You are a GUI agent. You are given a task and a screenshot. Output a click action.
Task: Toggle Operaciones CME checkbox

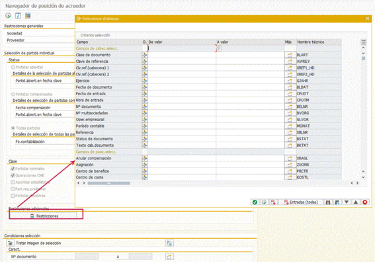[13, 175]
